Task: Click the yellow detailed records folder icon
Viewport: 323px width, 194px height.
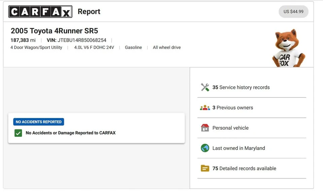Action: [x=205, y=168]
